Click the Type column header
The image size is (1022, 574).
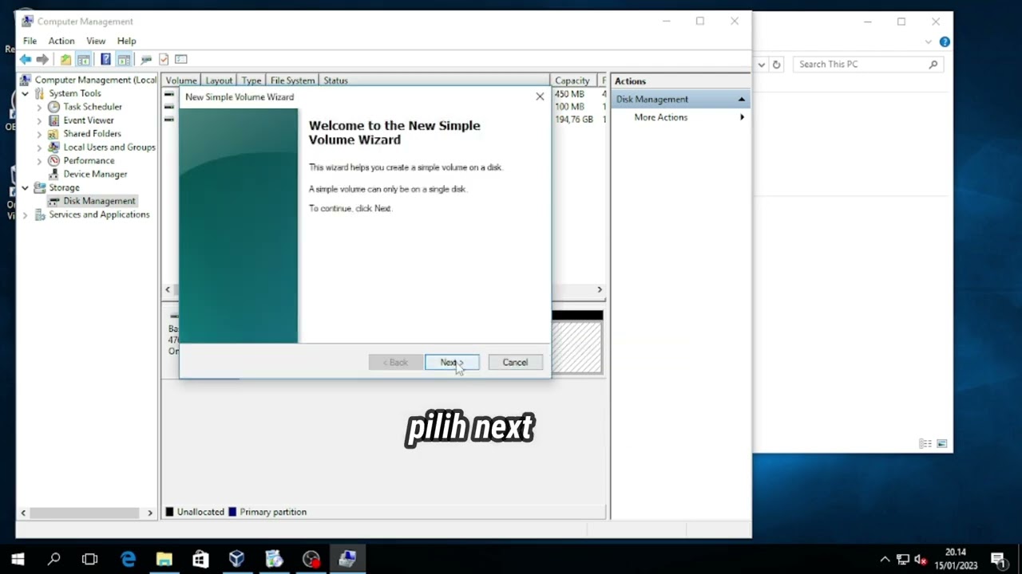pyautogui.click(x=252, y=81)
